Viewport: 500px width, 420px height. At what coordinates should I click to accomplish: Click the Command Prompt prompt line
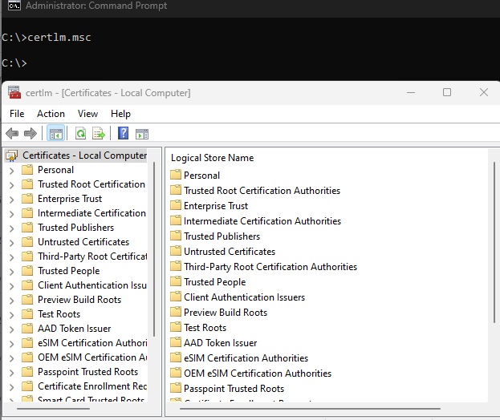tap(14, 63)
